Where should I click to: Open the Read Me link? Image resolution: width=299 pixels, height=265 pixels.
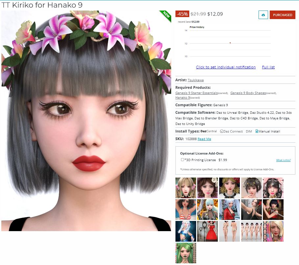point(204,139)
